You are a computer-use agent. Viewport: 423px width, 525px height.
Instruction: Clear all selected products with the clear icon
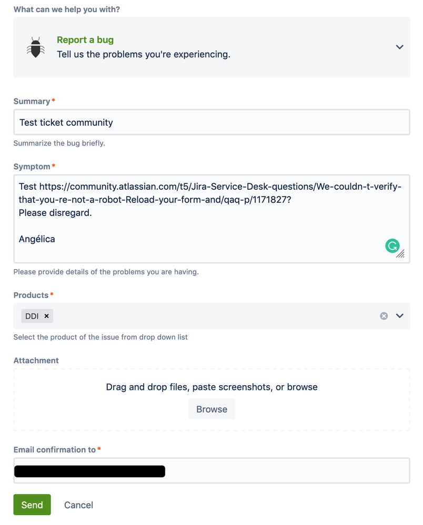click(384, 316)
